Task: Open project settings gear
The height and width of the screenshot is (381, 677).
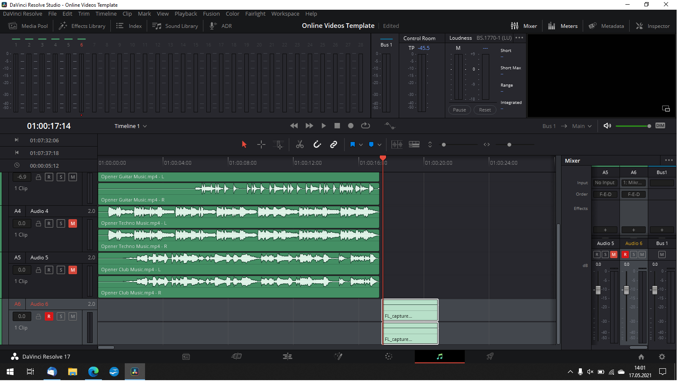Action: 662,357
